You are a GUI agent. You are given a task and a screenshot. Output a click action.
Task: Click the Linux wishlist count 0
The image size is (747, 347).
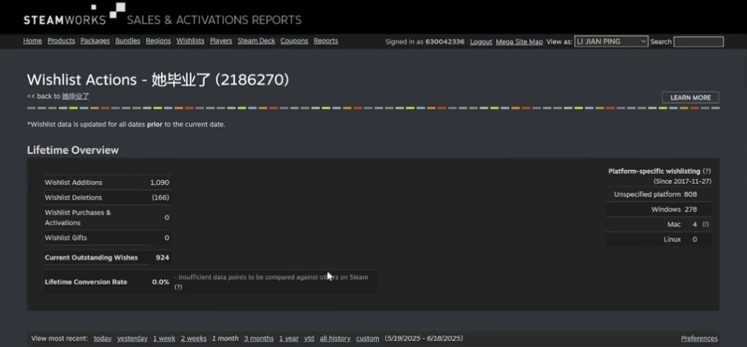click(694, 239)
